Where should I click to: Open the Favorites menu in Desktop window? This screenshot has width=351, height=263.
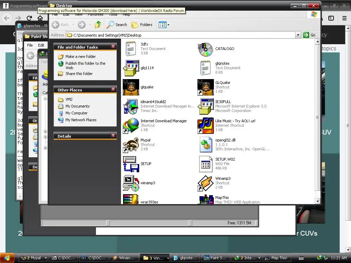point(95,15)
